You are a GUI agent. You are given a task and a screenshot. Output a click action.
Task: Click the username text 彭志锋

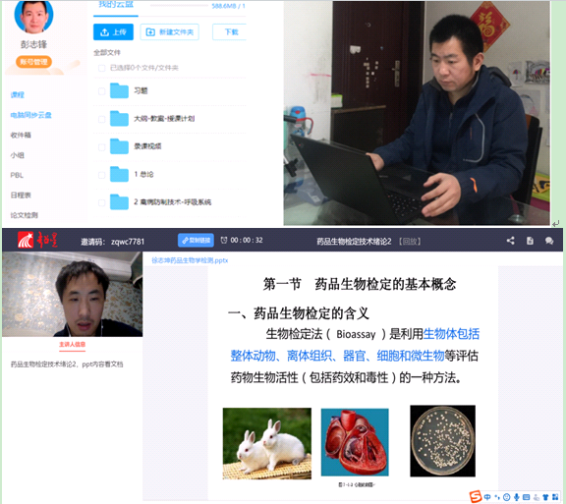pos(34,44)
